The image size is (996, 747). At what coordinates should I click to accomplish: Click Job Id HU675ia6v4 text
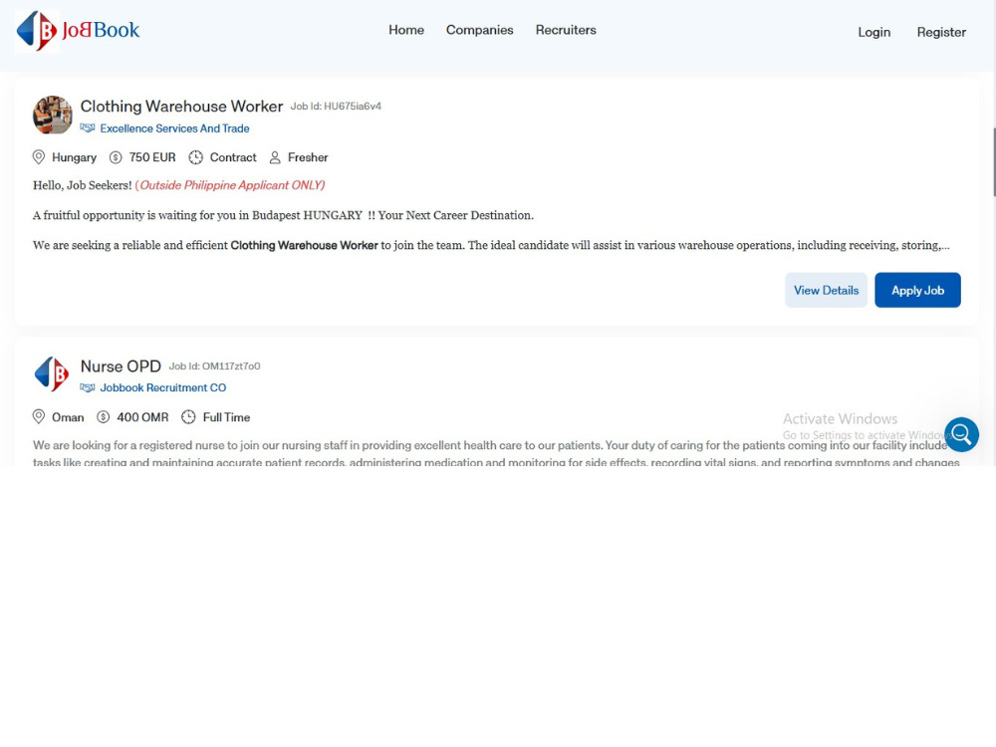coord(336,107)
